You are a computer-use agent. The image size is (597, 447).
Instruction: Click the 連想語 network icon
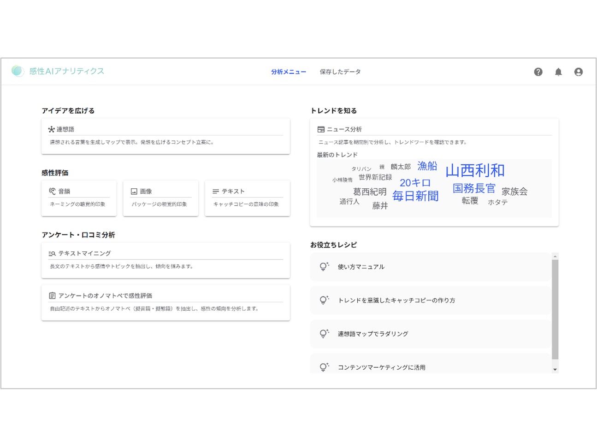(51, 129)
